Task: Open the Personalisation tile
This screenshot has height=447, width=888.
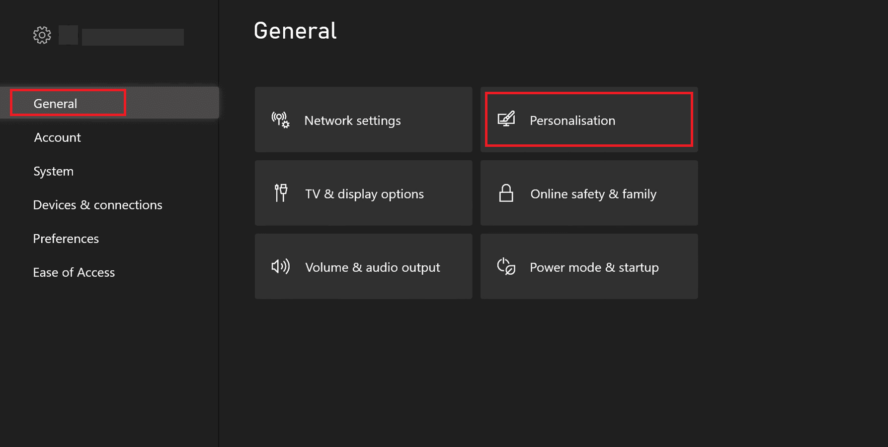Action: (589, 120)
